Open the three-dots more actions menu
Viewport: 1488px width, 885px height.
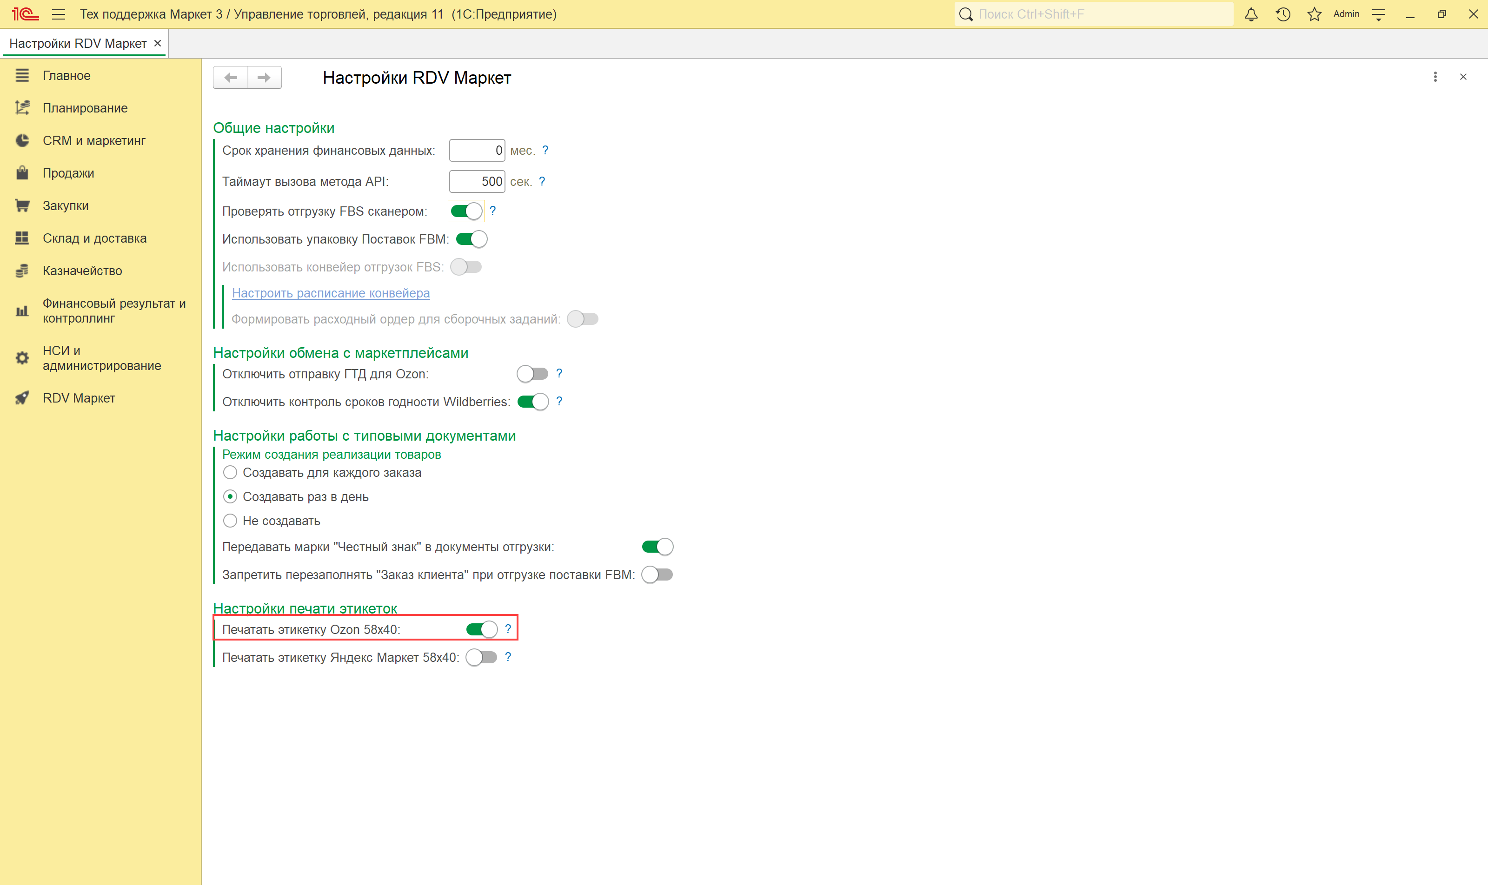1435,77
